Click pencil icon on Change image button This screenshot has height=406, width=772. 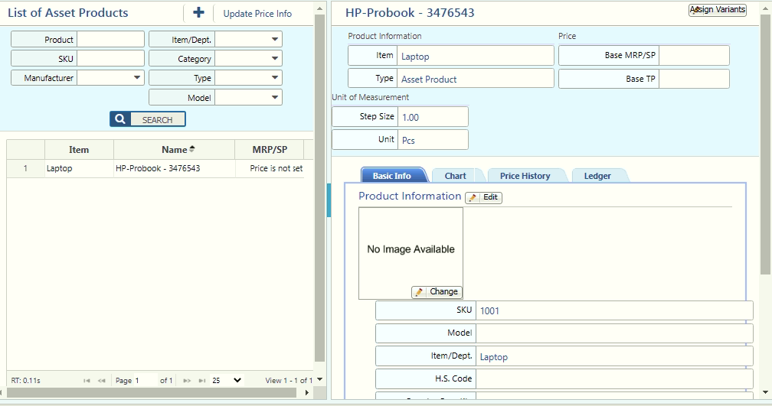(419, 292)
